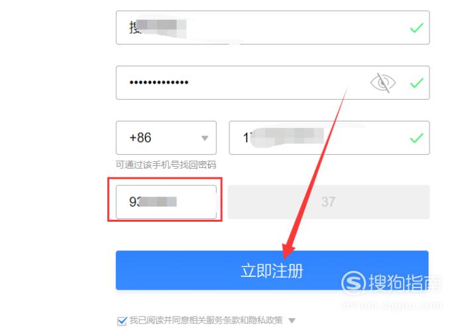Click green checkmark in username field
458x328 pixels.
pos(416,28)
